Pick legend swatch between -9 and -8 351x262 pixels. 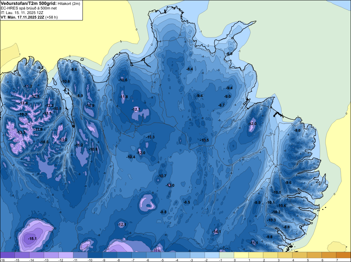pyautogui.click(x=110, y=255)
